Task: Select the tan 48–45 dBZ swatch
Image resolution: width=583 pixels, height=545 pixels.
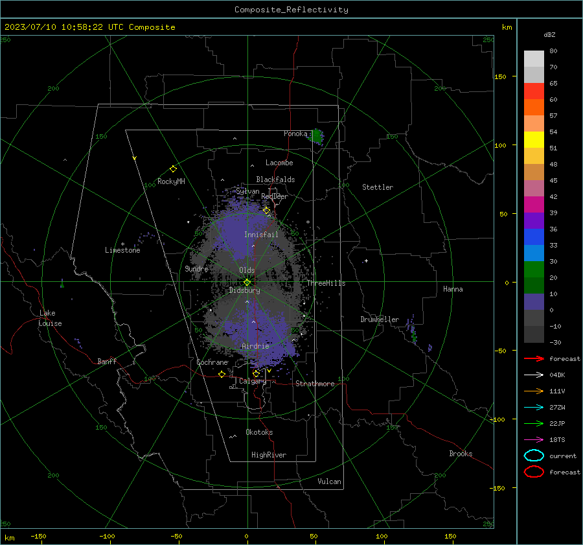Action: pos(534,172)
